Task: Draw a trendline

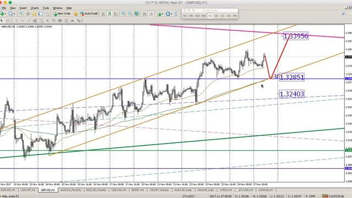Action: coord(29,20)
